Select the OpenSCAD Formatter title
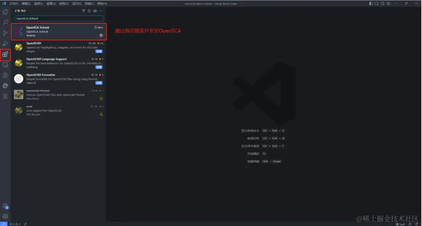422x226 pixels. (41, 75)
